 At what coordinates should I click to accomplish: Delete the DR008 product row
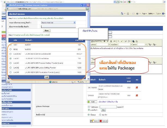(x=137, y=95)
